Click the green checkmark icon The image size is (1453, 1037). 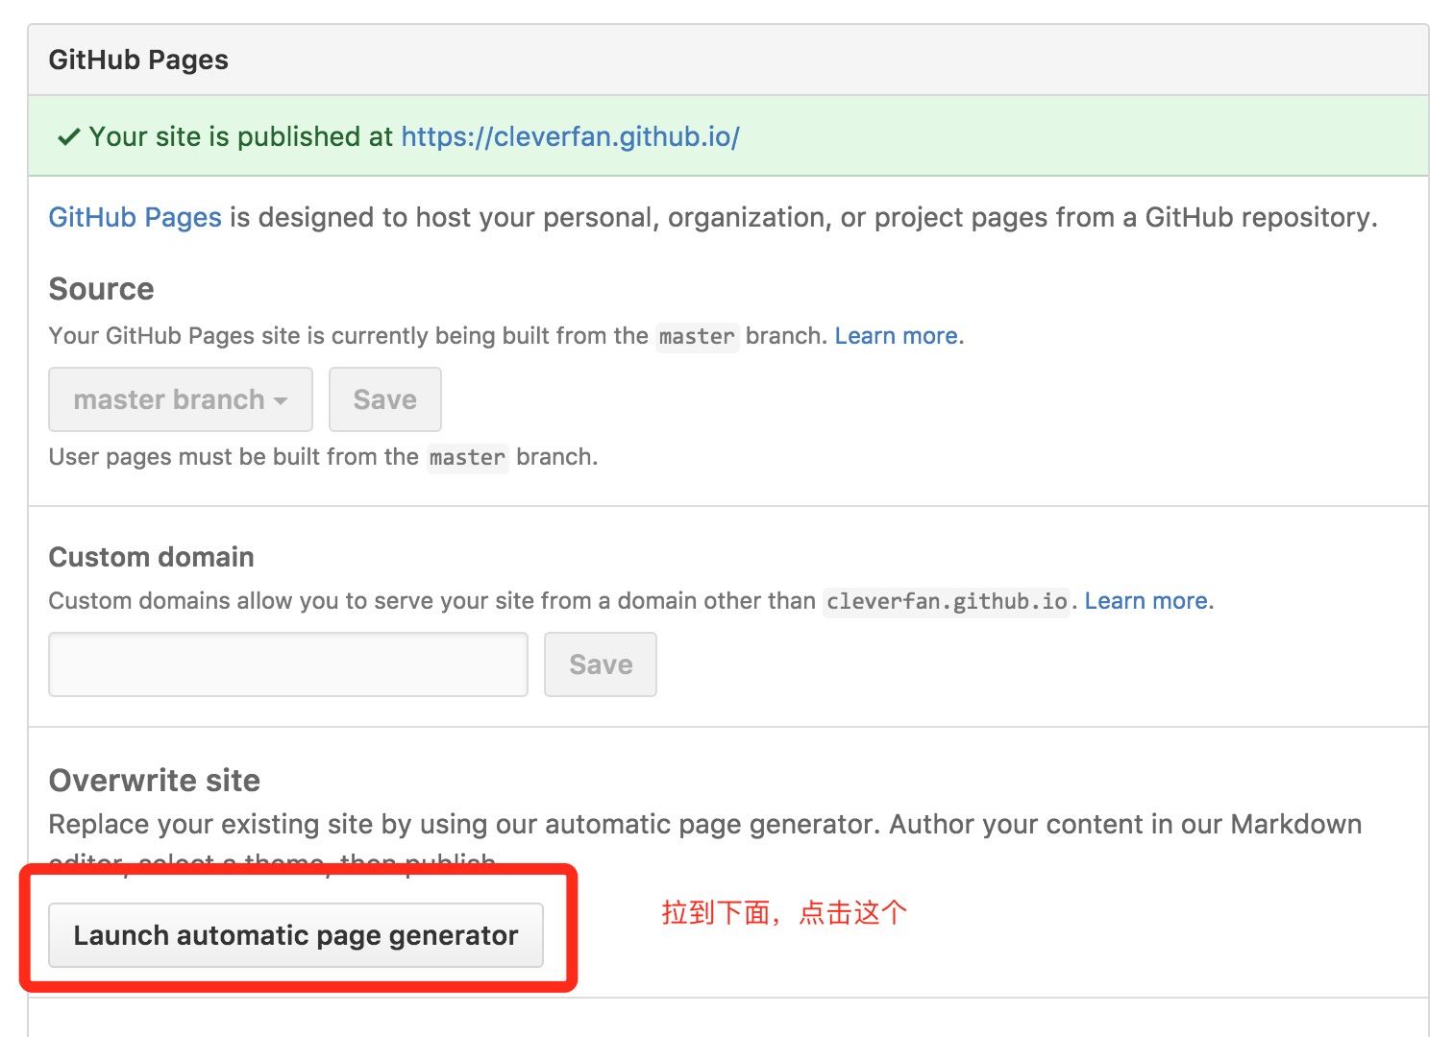click(68, 137)
